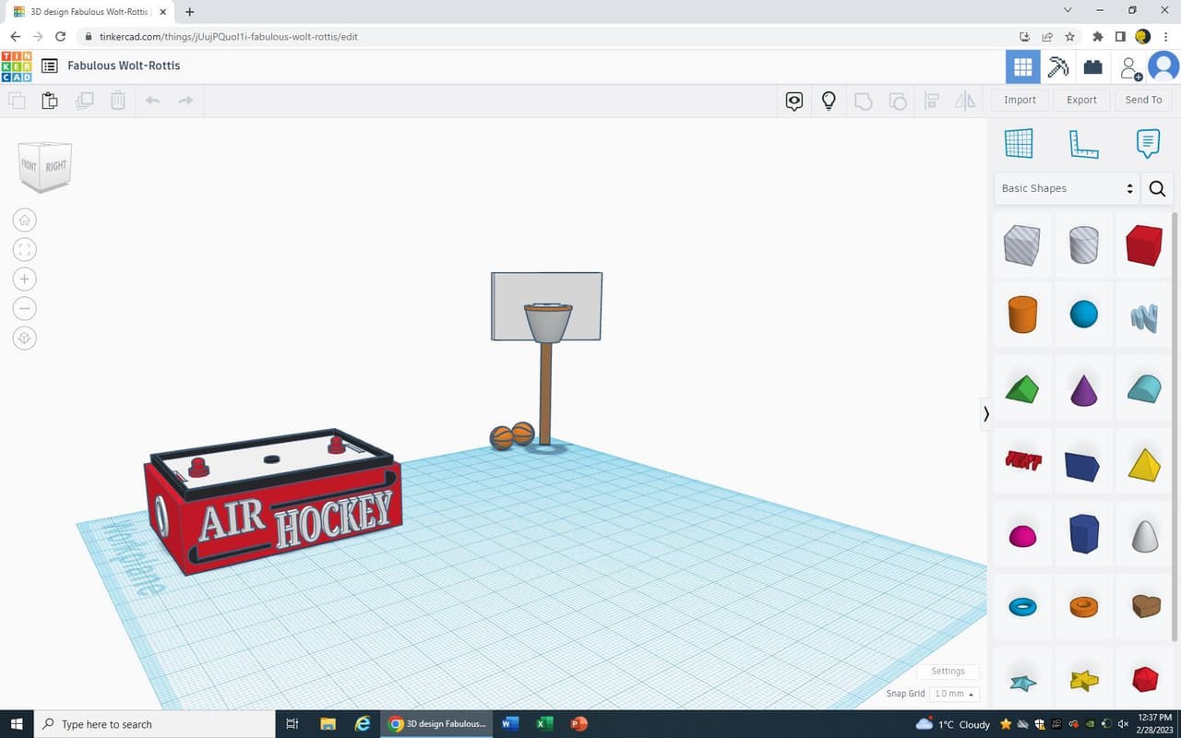Search shapes with the magnifier icon
The height and width of the screenshot is (738, 1181).
pos(1158,188)
